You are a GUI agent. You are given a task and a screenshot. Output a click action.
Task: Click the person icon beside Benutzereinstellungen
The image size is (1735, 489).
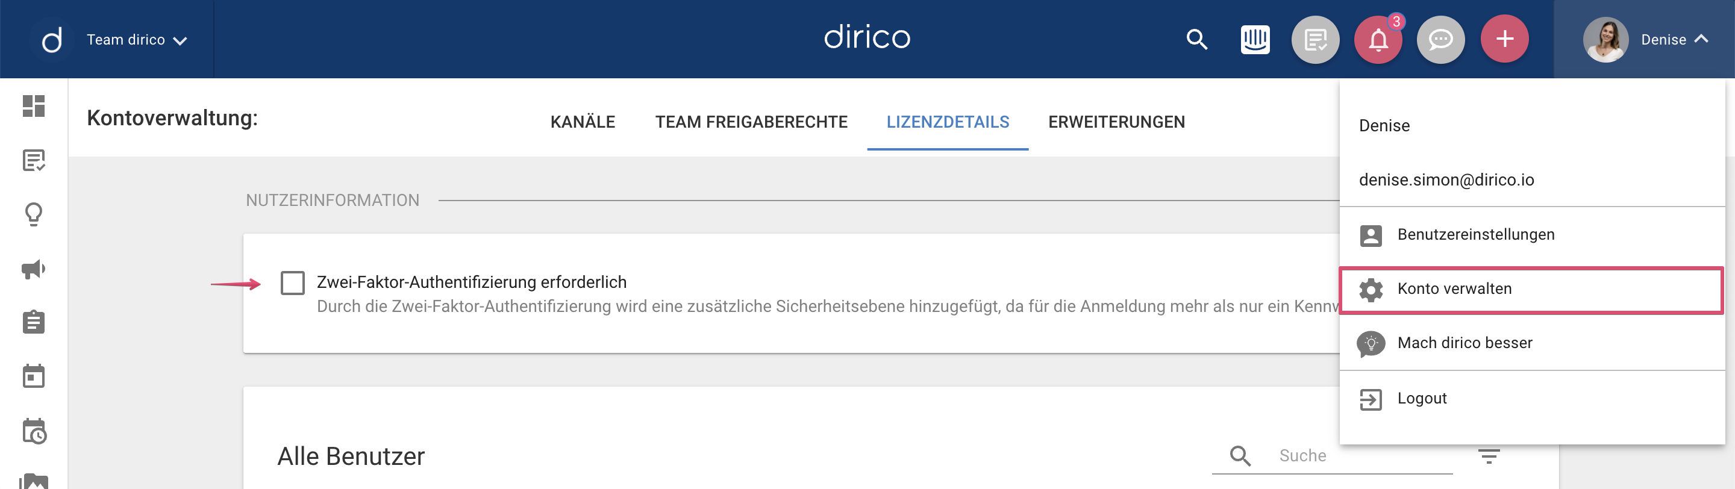(x=1371, y=235)
